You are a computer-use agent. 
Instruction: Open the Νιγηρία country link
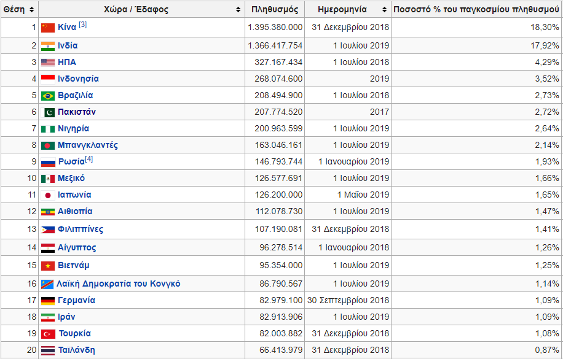tap(73, 128)
